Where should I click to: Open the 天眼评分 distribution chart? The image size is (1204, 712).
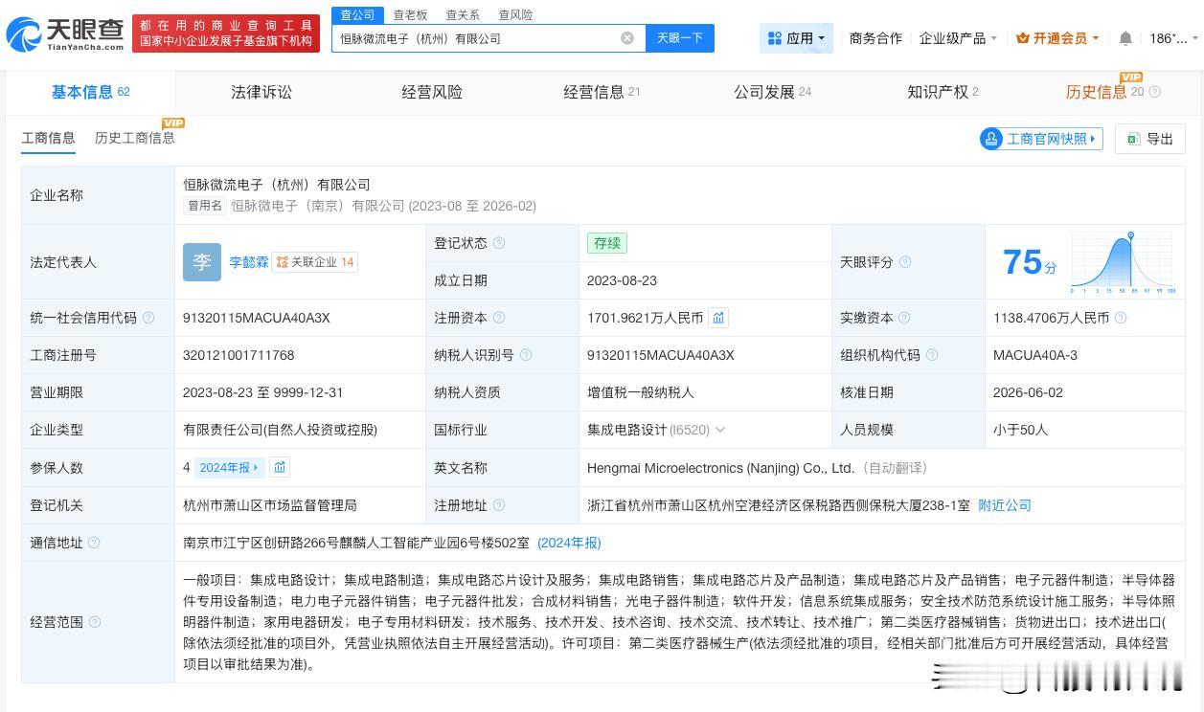[x=1124, y=262]
